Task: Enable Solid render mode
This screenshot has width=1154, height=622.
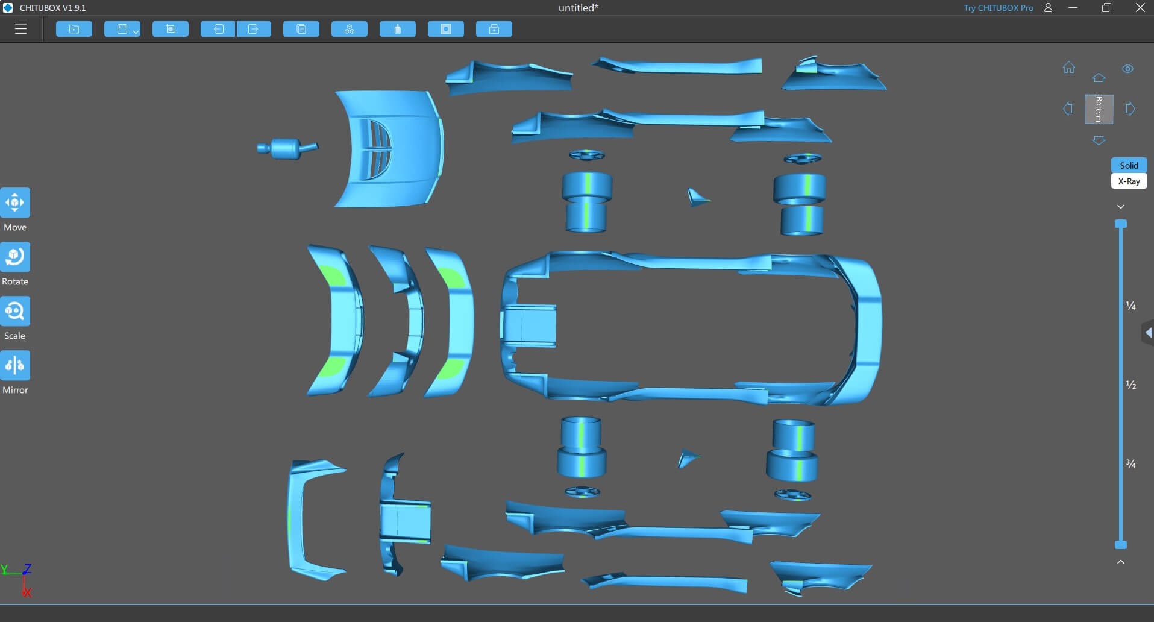Action: pyautogui.click(x=1129, y=165)
